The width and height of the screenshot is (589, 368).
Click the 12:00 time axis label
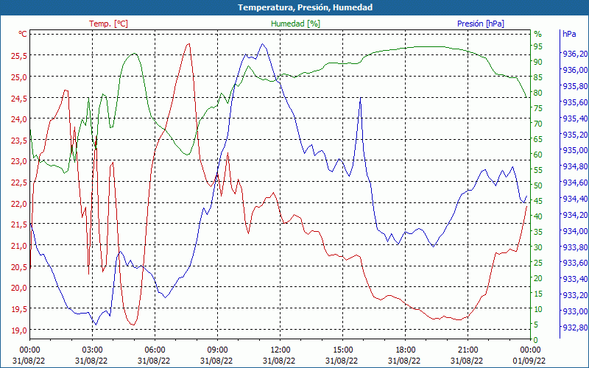(280, 350)
